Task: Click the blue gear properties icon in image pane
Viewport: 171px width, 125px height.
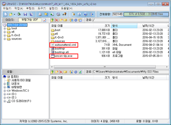Action: pos(76,20)
